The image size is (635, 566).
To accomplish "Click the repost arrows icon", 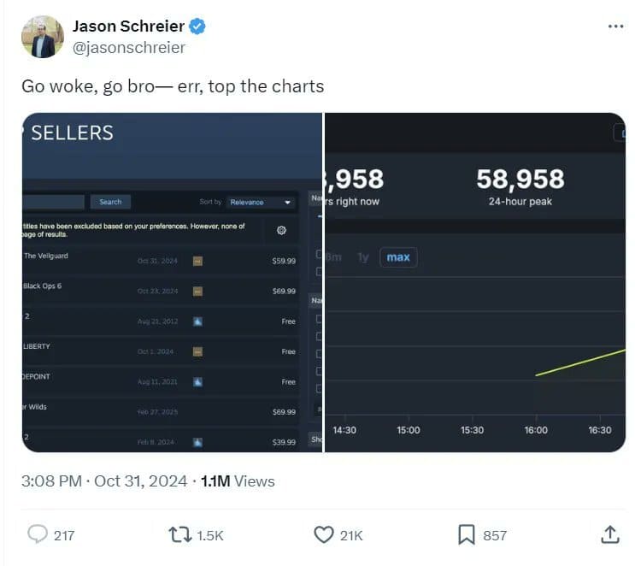I will tap(179, 534).
